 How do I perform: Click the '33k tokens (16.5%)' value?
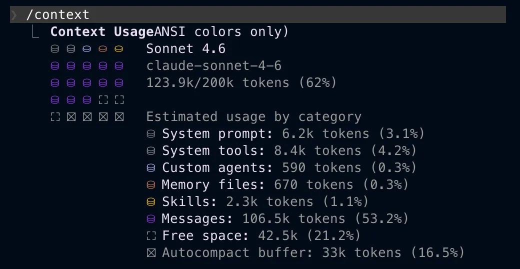coord(393,252)
